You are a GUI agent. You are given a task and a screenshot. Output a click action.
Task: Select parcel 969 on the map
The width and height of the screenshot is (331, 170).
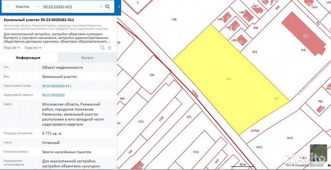pyautogui.click(x=122, y=98)
